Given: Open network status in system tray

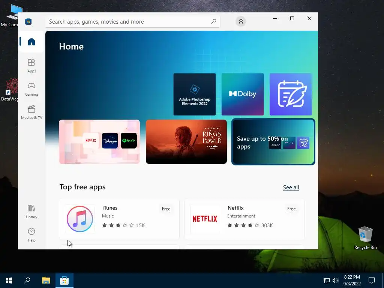Looking at the screenshot, I should coord(327,280).
